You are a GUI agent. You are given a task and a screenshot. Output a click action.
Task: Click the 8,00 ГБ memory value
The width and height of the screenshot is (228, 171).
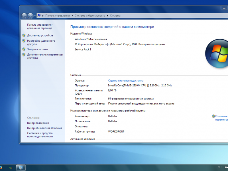(112, 90)
